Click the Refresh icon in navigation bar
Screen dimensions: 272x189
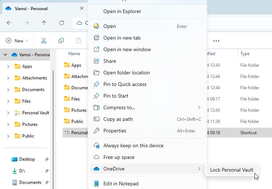[x=62, y=22]
